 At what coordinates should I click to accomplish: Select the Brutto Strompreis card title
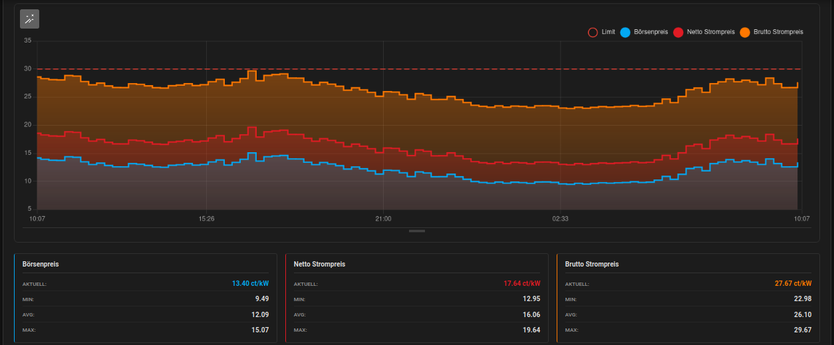[592, 264]
